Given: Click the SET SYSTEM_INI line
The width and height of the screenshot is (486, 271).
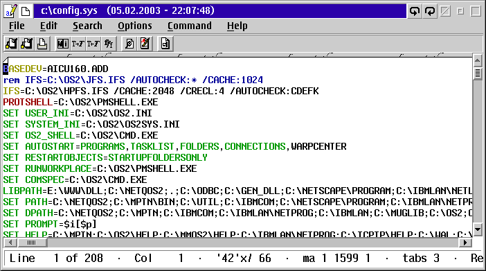Looking at the screenshot, I should click(x=91, y=125).
